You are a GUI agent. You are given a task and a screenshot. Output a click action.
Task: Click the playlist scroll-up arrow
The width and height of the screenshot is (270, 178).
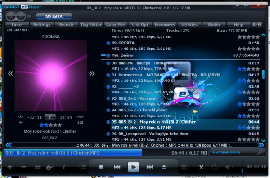point(263,35)
